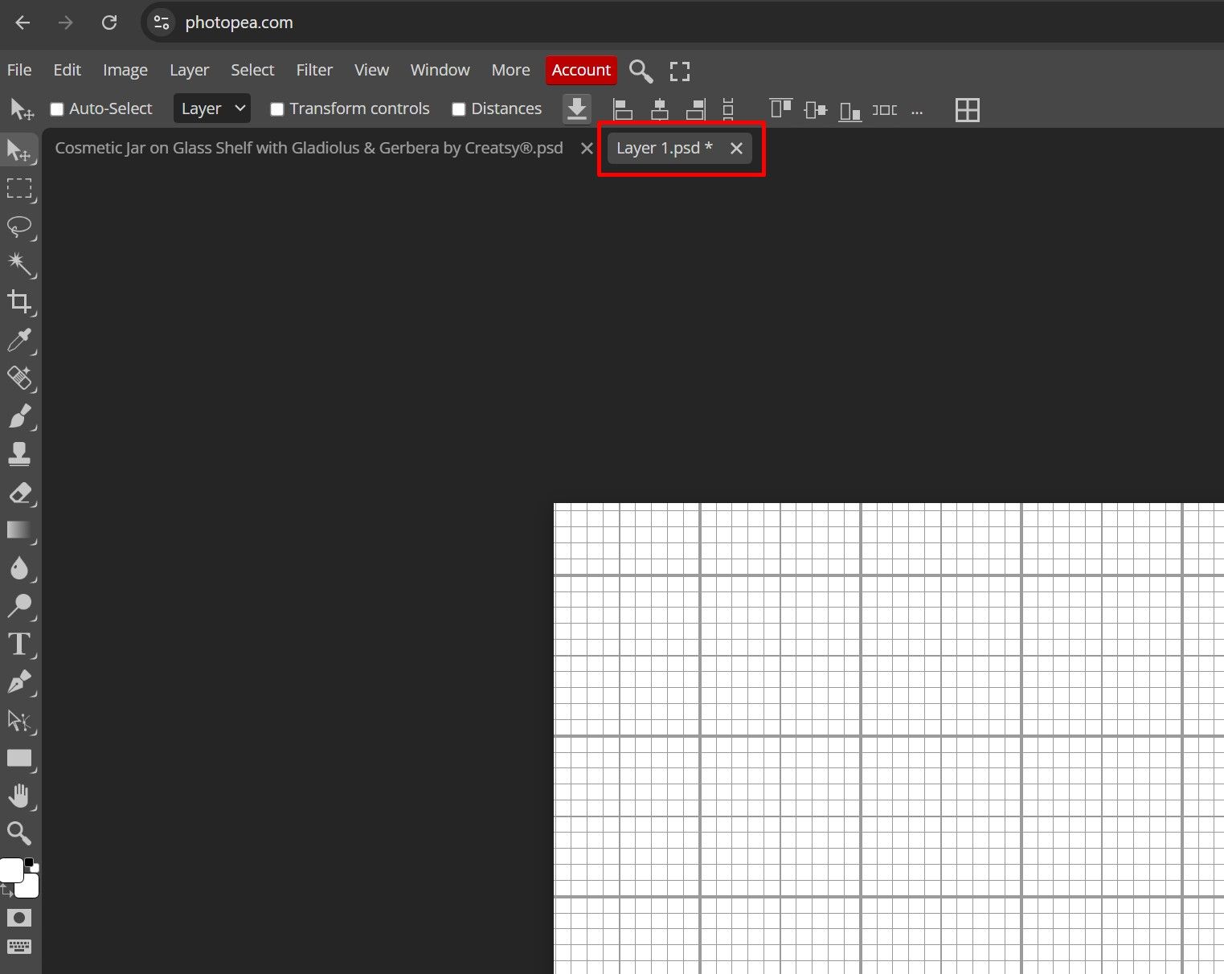Select the Move tool in the toolbar
Screen dimensions: 1224x974
19,150
